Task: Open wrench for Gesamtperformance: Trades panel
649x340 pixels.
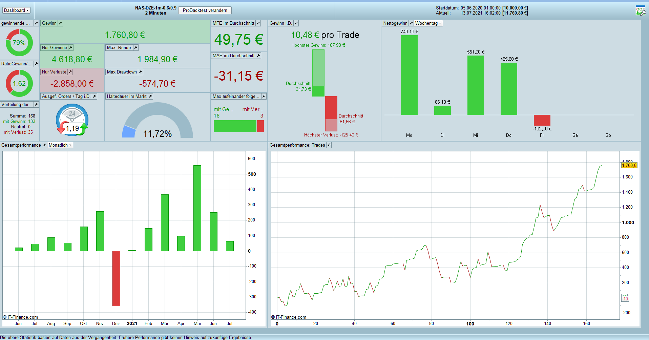Action: pyautogui.click(x=329, y=145)
